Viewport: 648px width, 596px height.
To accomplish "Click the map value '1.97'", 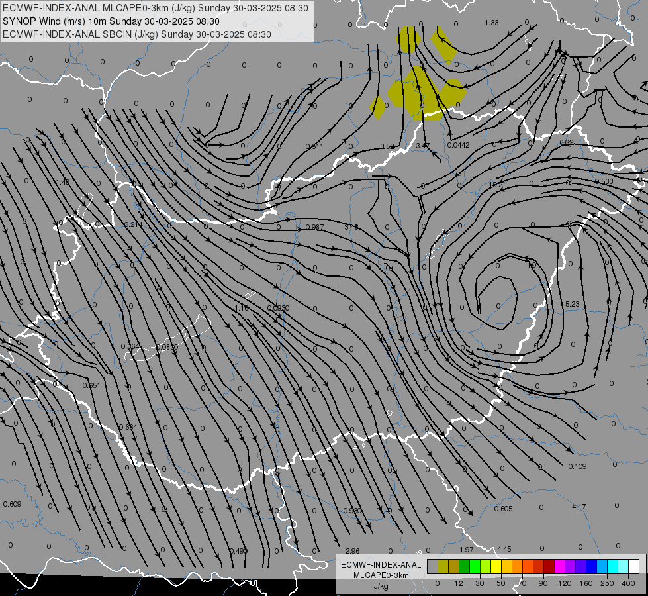I will point(467,550).
